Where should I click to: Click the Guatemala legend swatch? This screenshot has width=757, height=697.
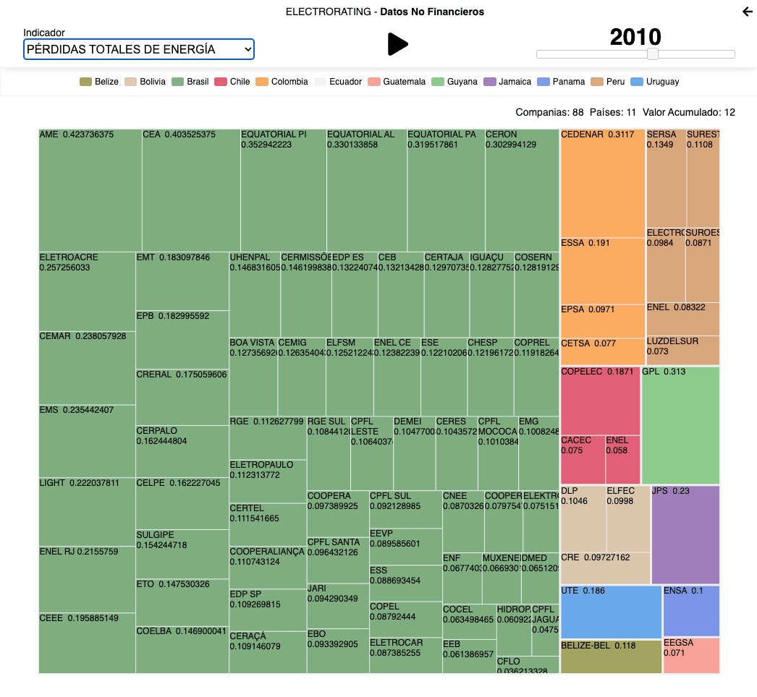pyautogui.click(x=373, y=82)
